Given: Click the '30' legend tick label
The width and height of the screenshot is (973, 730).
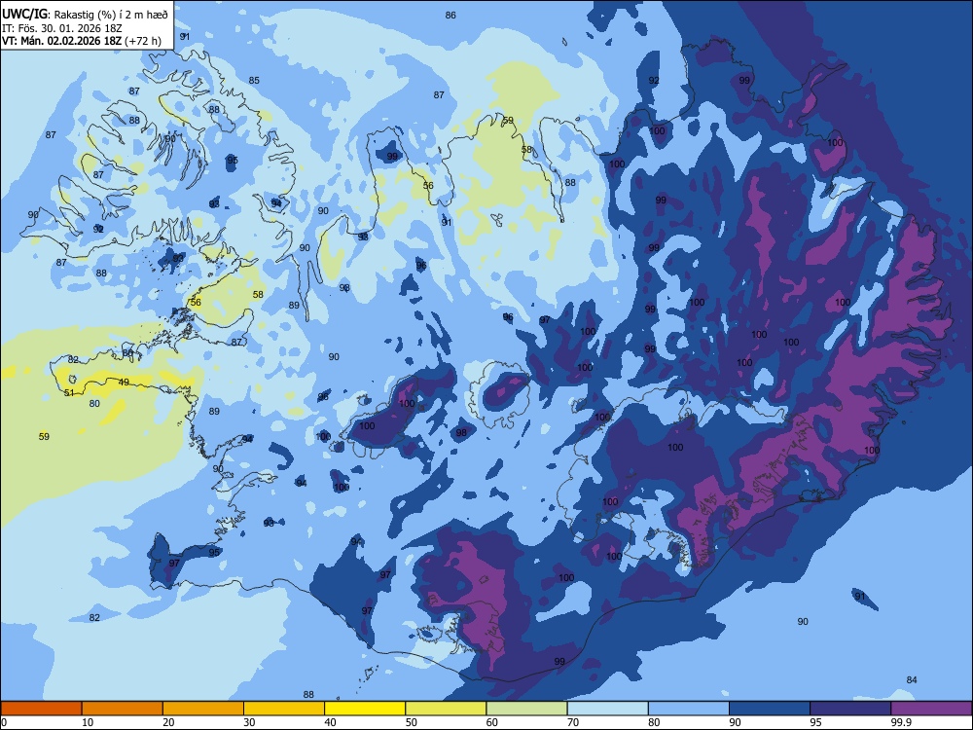Looking at the screenshot, I should click(x=249, y=722).
